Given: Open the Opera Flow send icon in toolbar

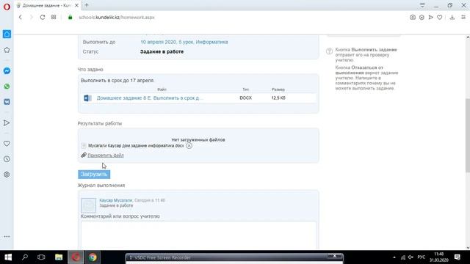Looking at the screenshot, I should pos(431,18).
